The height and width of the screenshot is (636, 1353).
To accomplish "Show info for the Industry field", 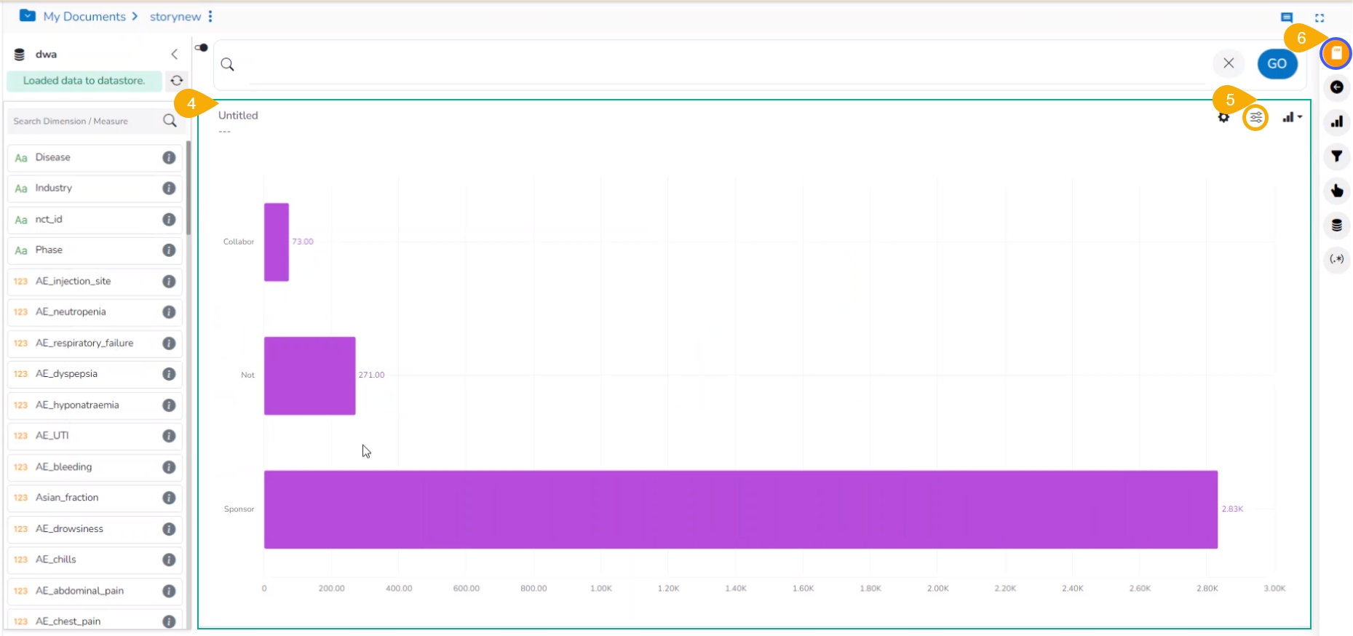I will (x=169, y=188).
